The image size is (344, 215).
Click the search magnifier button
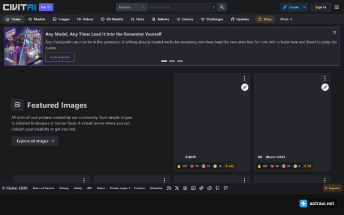coord(222,7)
